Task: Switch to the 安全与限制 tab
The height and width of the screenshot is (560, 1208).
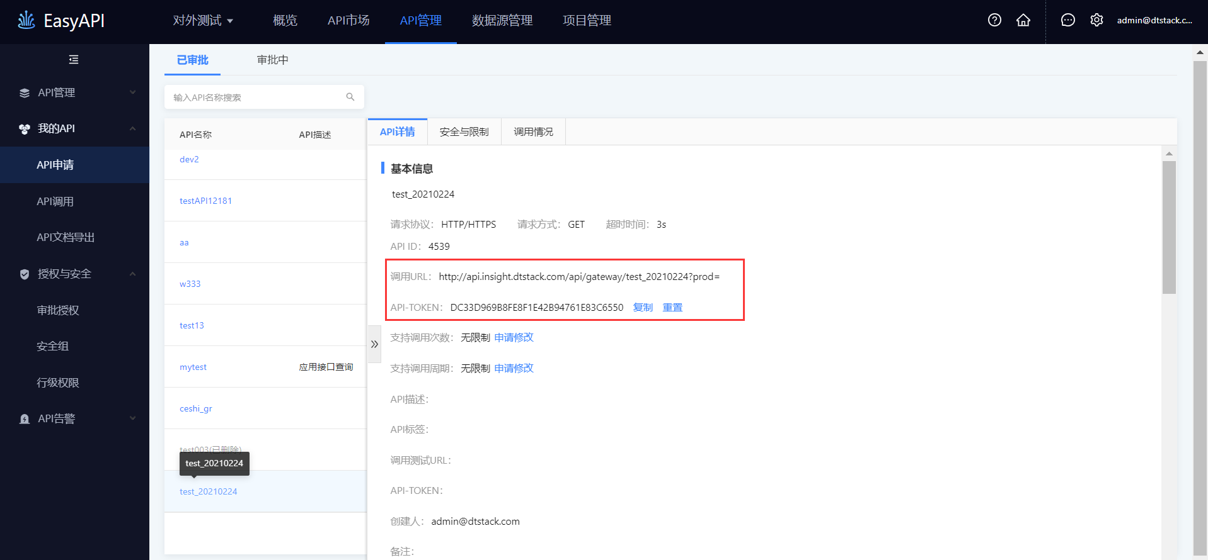Action: click(x=464, y=132)
